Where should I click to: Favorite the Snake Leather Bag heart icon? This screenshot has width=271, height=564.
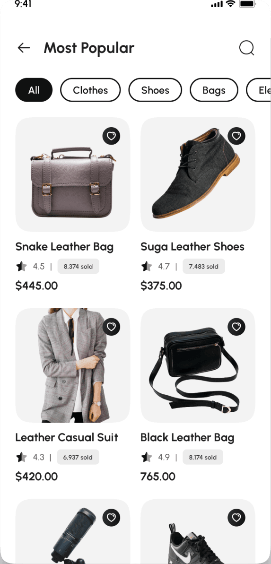[111, 136]
